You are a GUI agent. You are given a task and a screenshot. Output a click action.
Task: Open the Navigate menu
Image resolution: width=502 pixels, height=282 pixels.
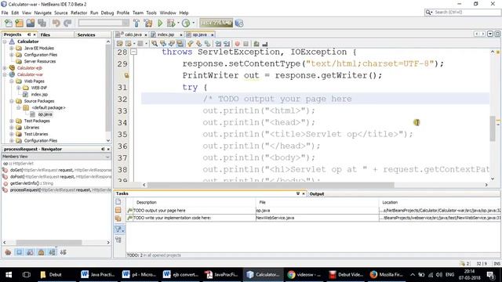click(x=42, y=13)
